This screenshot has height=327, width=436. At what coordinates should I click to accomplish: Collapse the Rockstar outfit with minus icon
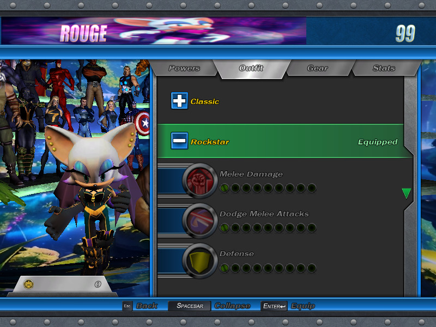point(179,141)
